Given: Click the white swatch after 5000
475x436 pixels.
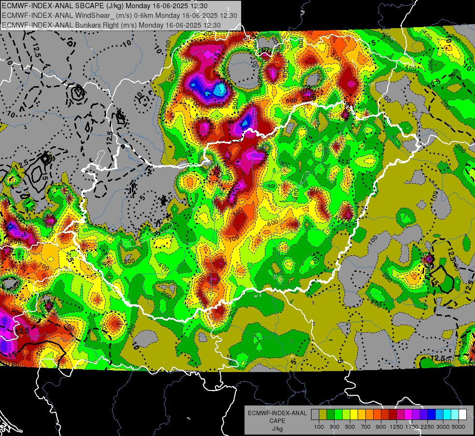Looking at the screenshot, I should 462,415.
